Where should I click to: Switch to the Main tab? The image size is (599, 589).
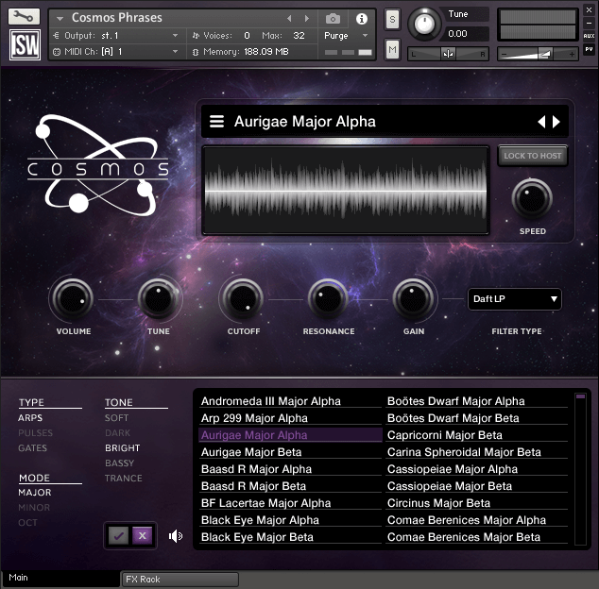(x=60, y=578)
